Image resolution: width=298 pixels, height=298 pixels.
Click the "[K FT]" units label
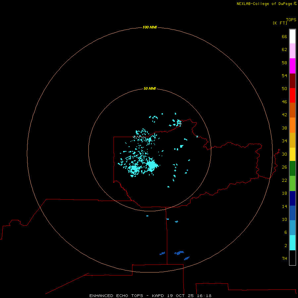pos(280,23)
